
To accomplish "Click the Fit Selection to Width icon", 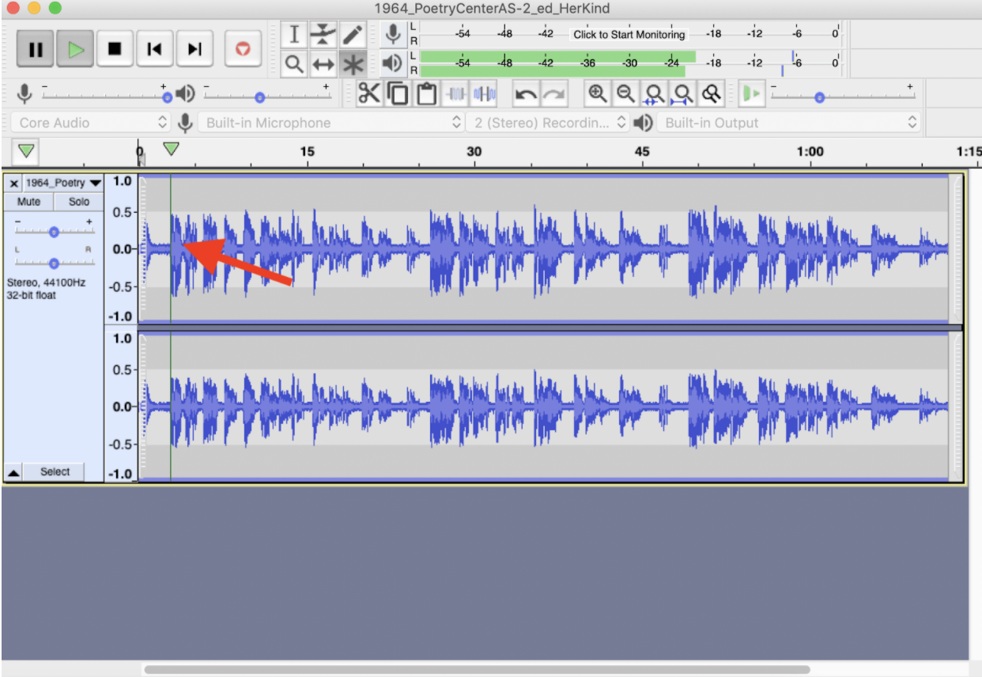I will 655,94.
